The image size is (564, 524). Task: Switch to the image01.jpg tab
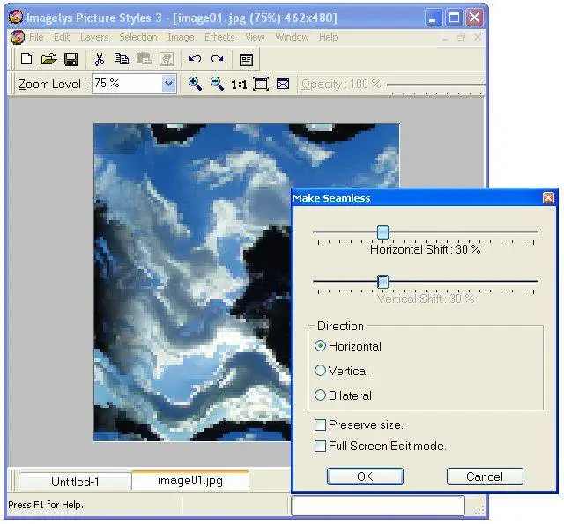click(x=190, y=480)
